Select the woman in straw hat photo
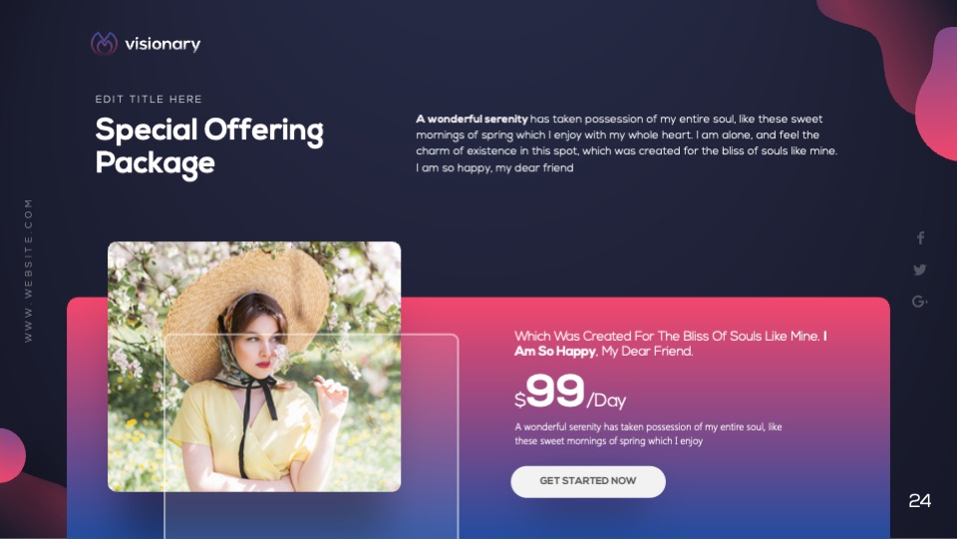 click(x=254, y=367)
